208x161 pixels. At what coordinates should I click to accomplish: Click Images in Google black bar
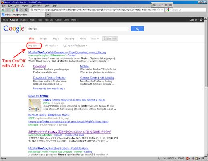(24, 20)
